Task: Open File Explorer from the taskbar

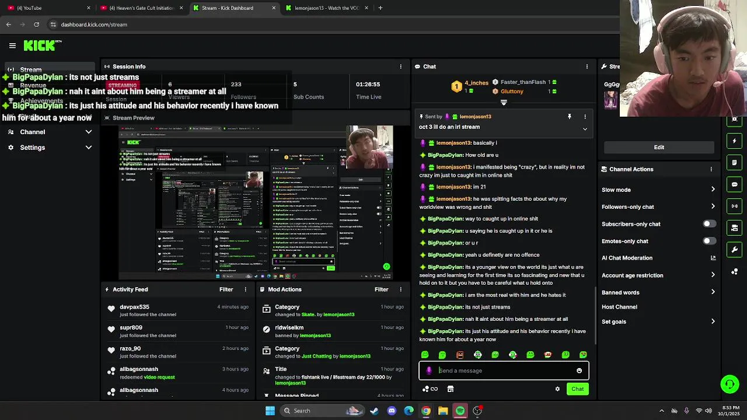Action: coord(443,411)
